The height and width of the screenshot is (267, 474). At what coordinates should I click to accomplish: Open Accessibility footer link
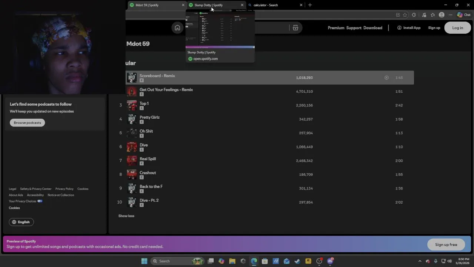(x=35, y=195)
